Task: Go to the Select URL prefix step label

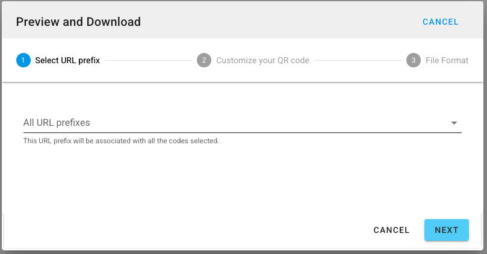Action: (67, 60)
